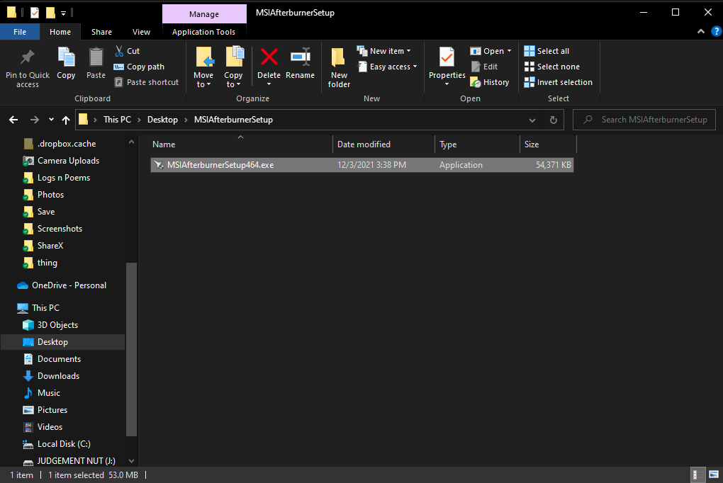
Task: Click Invert selection in ribbon
Action: coord(559,82)
